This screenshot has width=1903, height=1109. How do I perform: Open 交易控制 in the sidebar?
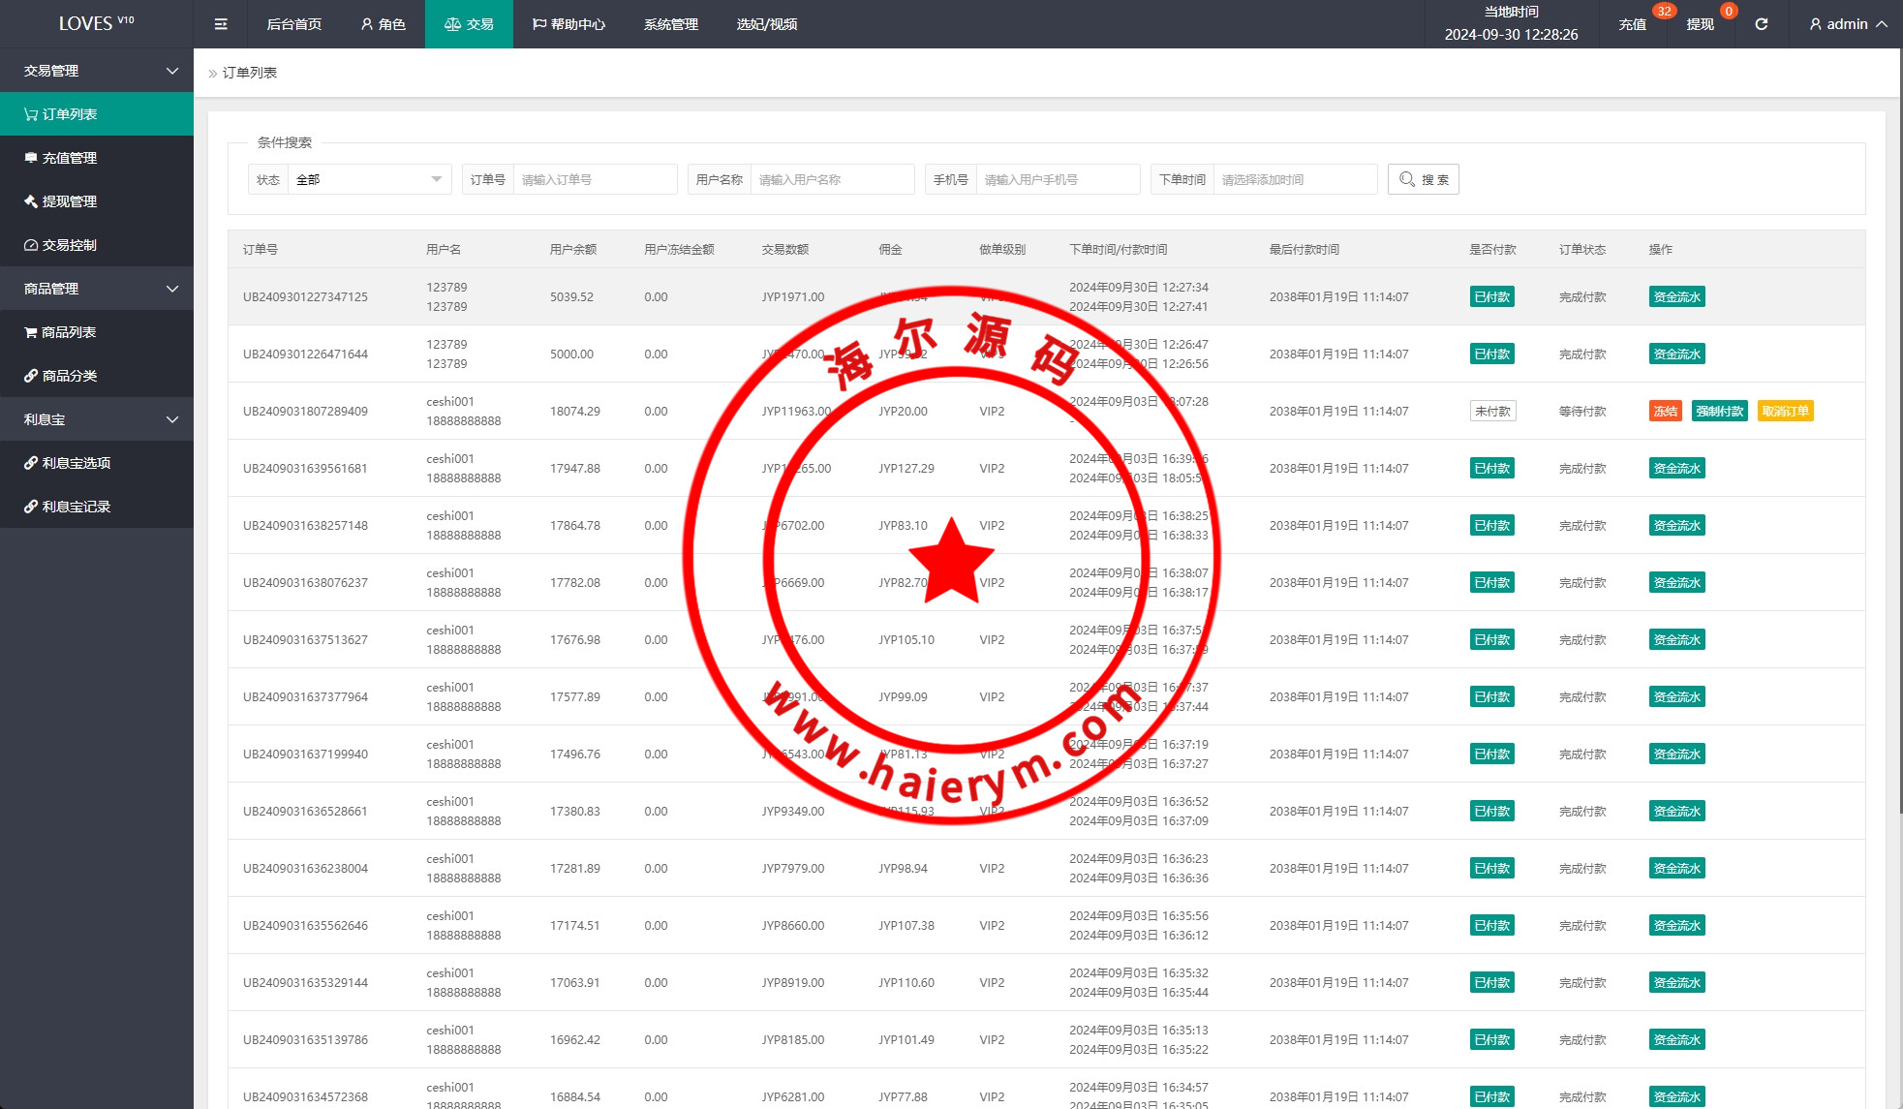click(x=69, y=245)
